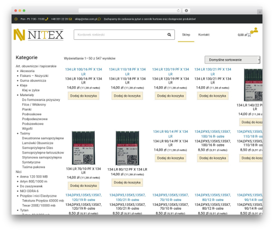Viewport: 274px width, 231px height.
Task: Add 134 LR 100/16 to cart
Action: (x=83, y=96)
